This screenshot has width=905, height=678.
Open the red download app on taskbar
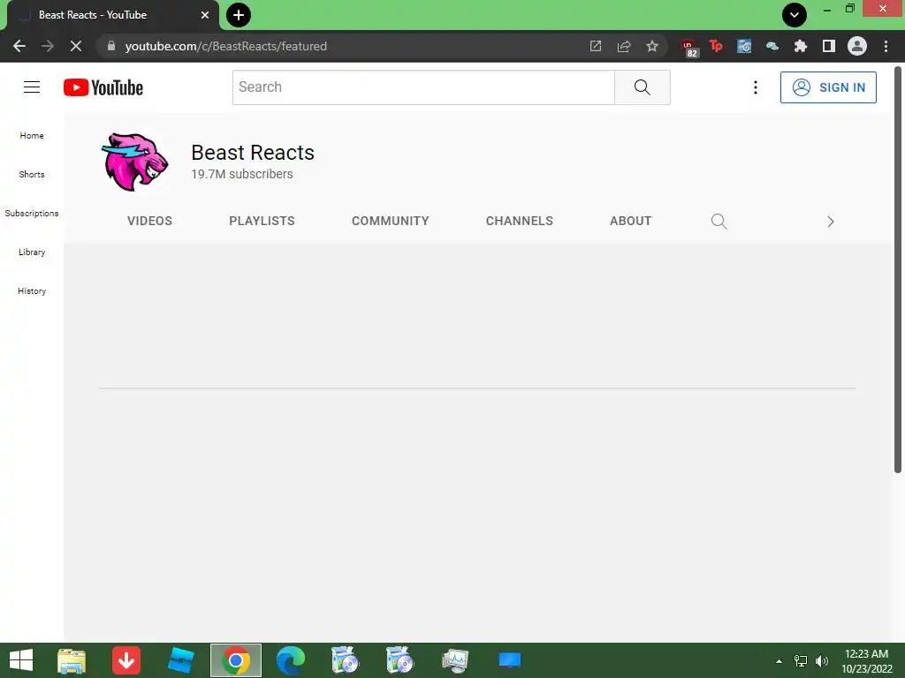[125, 660]
